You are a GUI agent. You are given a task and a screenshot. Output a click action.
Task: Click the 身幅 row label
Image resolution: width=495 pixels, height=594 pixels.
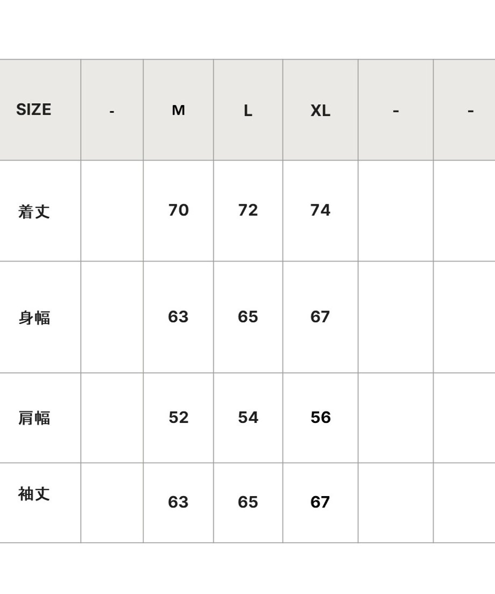click(34, 317)
